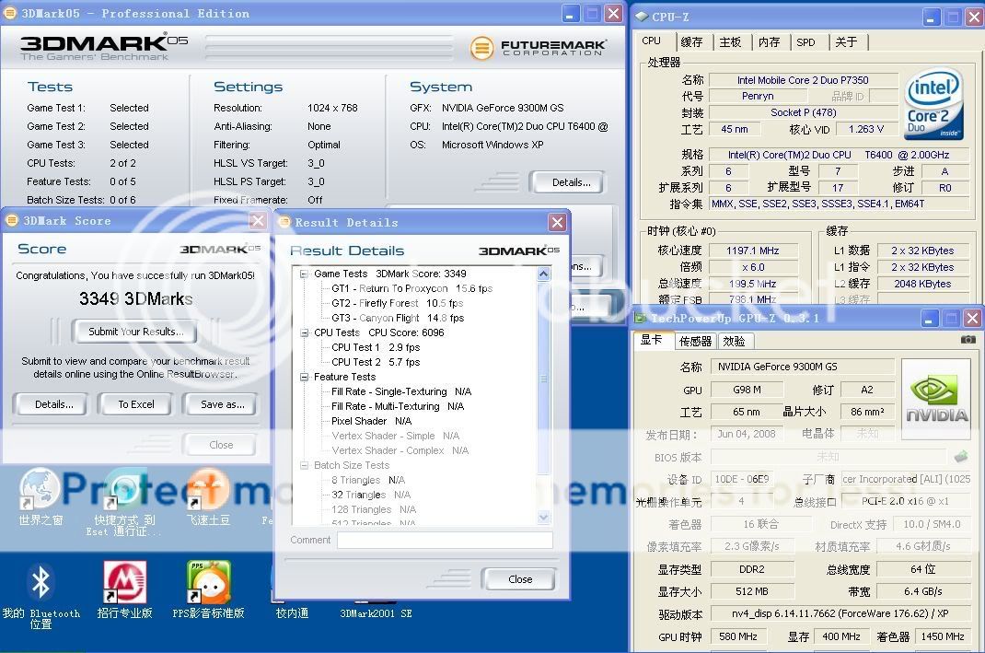Launch the Eset 通行证 shortcut icon

coord(124,501)
